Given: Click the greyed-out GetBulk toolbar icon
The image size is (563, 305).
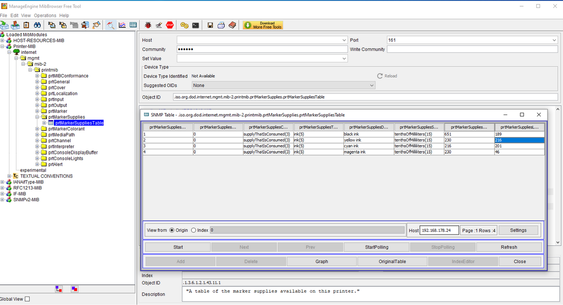Looking at the screenshot, I should point(74,25).
